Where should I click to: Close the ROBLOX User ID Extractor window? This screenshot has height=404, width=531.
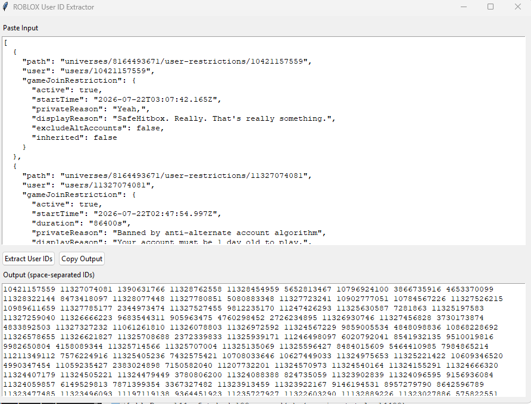[x=517, y=7]
